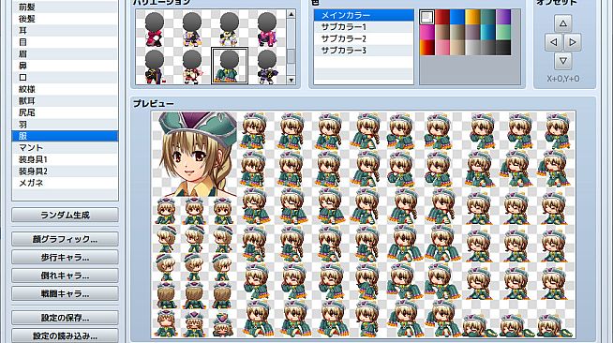Nudge offset down with the down arrow

click(563, 61)
